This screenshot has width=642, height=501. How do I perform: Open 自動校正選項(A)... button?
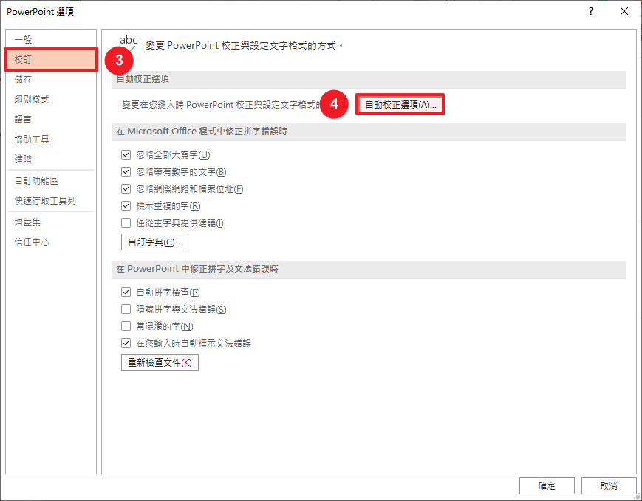point(400,104)
